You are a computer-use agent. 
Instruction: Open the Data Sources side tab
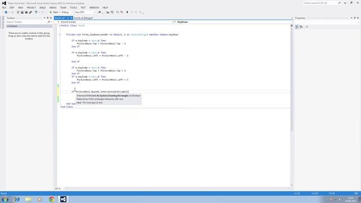(3, 23)
